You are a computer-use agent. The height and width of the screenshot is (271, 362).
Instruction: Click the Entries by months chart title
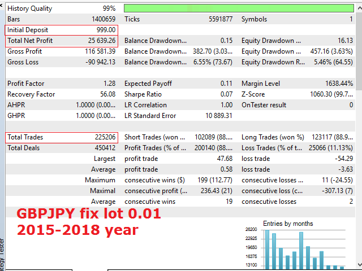click(288, 224)
